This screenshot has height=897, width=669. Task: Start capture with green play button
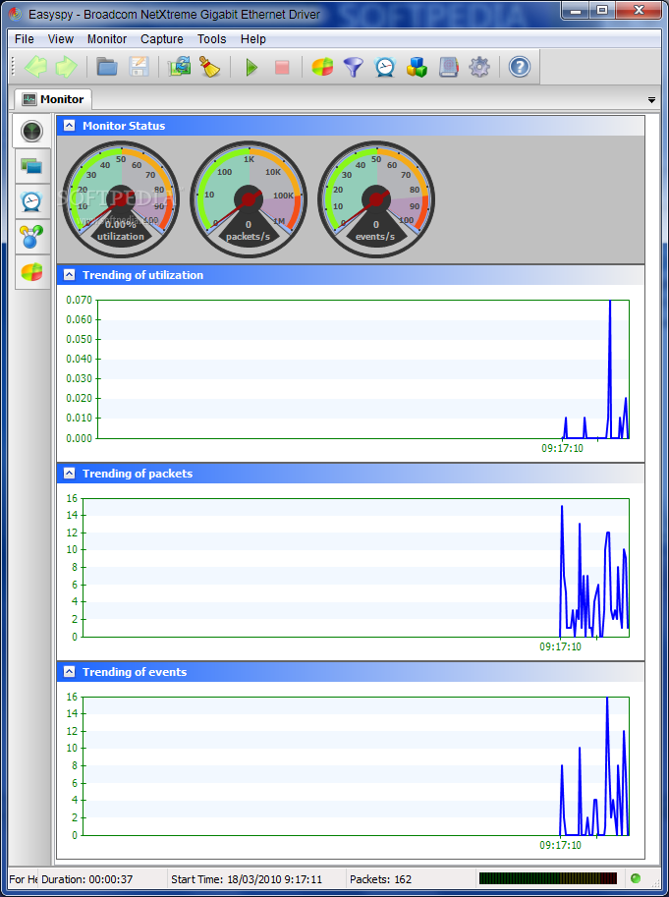[251, 67]
